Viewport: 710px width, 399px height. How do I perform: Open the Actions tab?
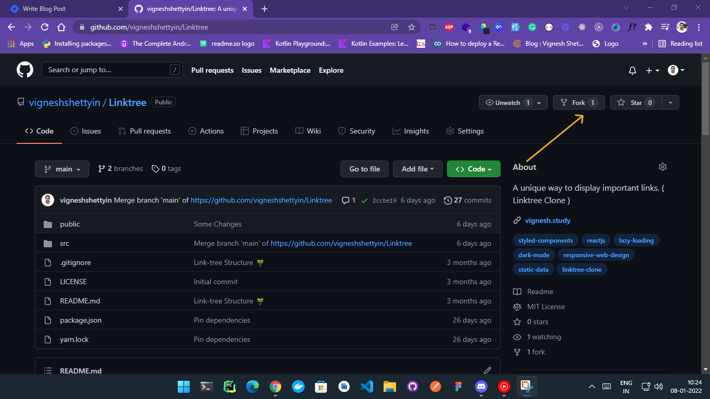[206, 131]
